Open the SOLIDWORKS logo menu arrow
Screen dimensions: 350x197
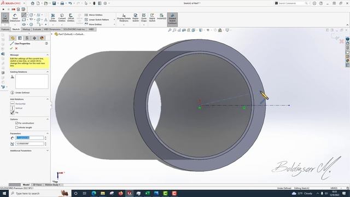[x=24, y=3]
